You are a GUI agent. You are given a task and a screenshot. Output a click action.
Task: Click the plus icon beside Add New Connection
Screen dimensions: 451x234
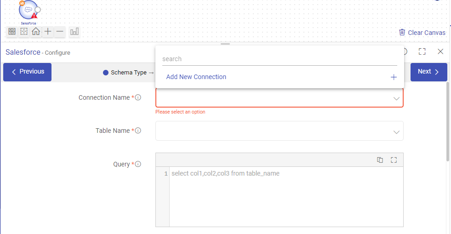click(x=394, y=77)
